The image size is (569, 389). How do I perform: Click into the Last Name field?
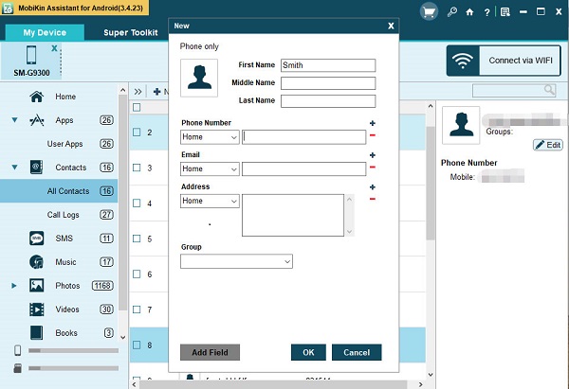tap(328, 101)
